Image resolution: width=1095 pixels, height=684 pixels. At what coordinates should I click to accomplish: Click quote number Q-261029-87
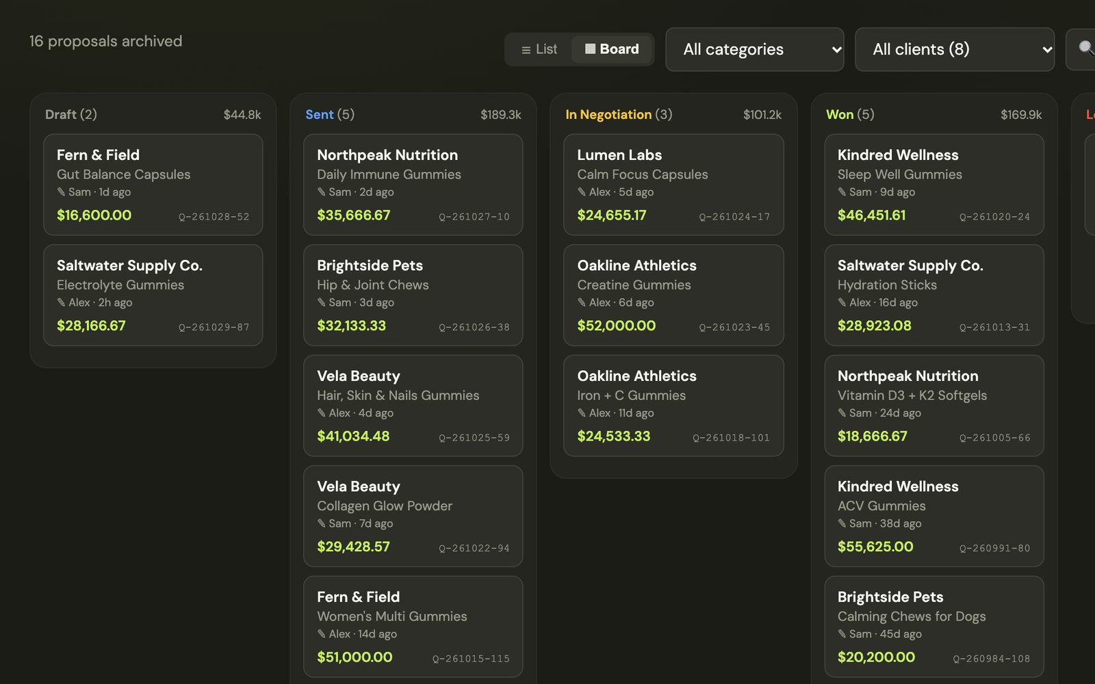(x=214, y=328)
